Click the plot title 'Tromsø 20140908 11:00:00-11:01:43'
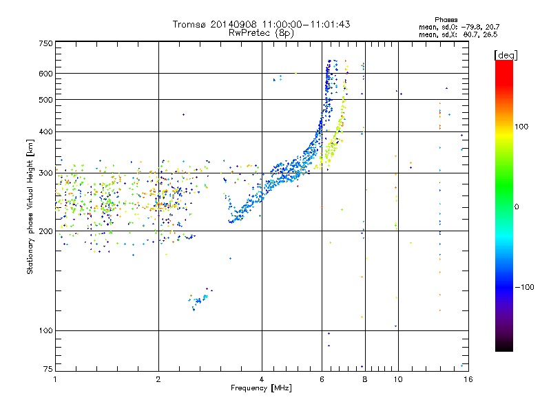Image resolution: width=551 pixels, height=413 pixels. 261,24
